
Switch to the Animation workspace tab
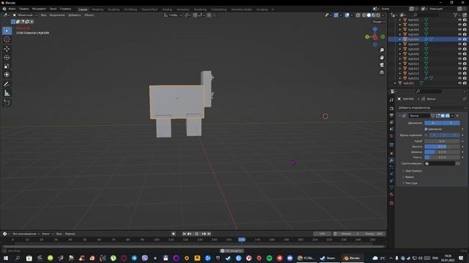pos(182,9)
